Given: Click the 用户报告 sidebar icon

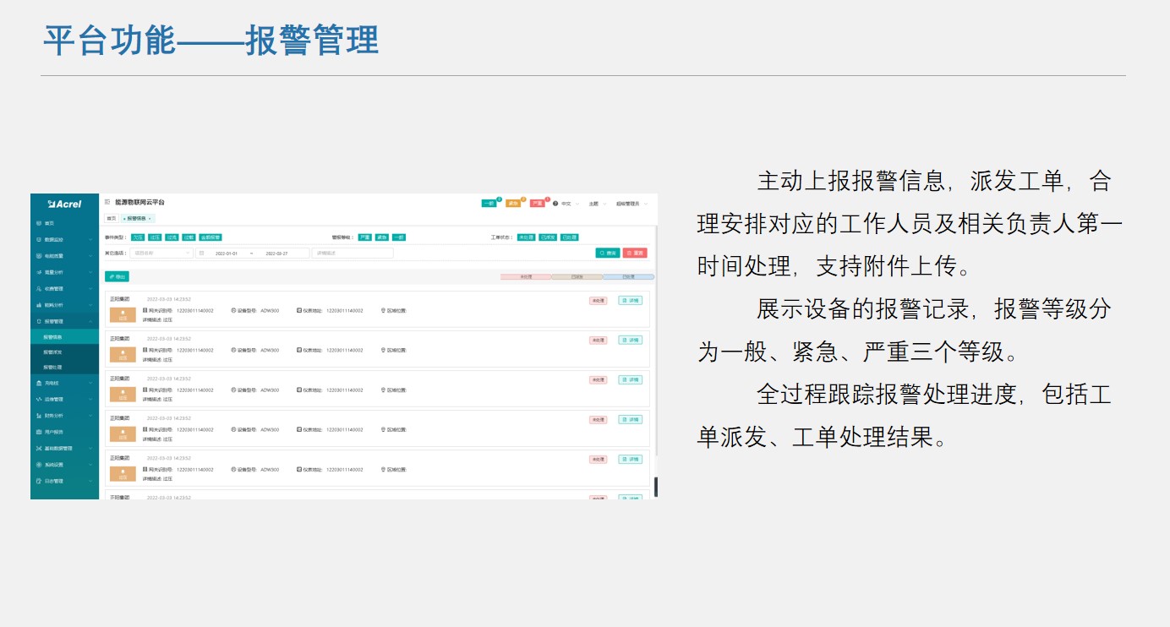Looking at the screenshot, I should [38, 432].
